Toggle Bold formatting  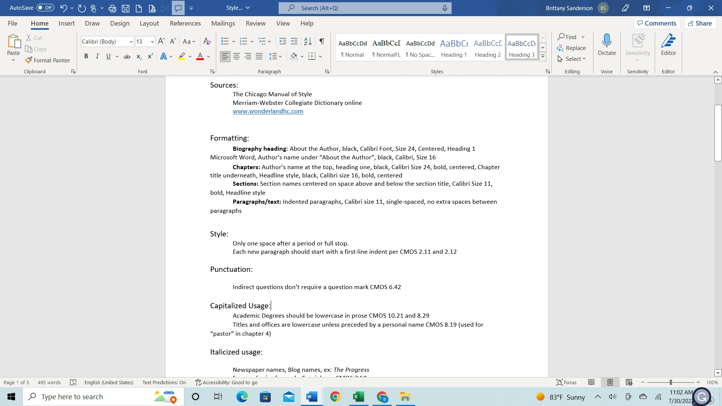point(86,56)
